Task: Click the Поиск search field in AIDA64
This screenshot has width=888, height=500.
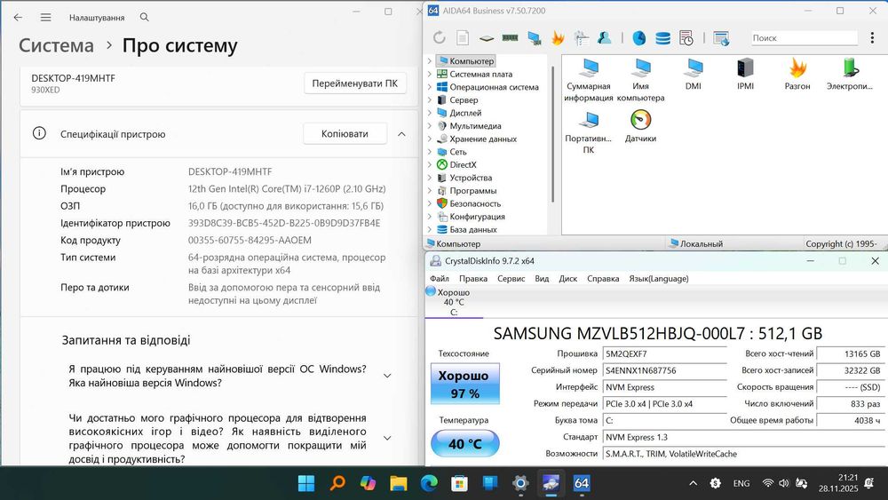Action: (805, 38)
